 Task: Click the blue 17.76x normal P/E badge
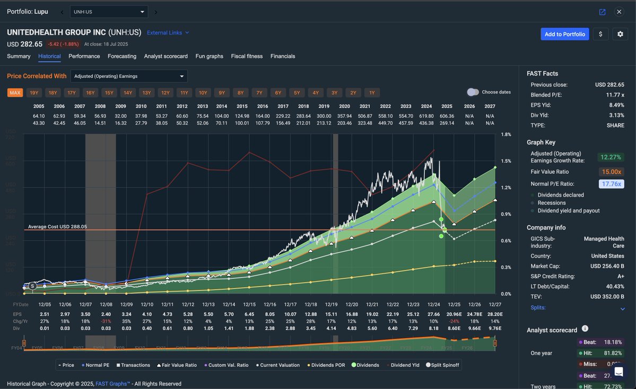pyautogui.click(x=611, y=184)
